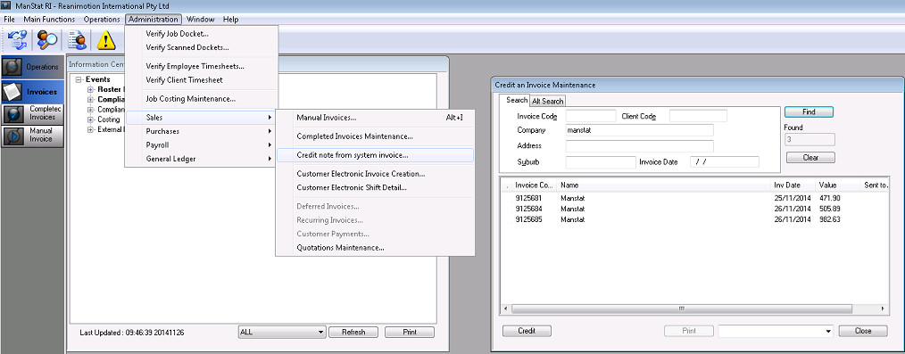Expand the bold Complia tree node
905x354 pixels.
coord(90,100)
